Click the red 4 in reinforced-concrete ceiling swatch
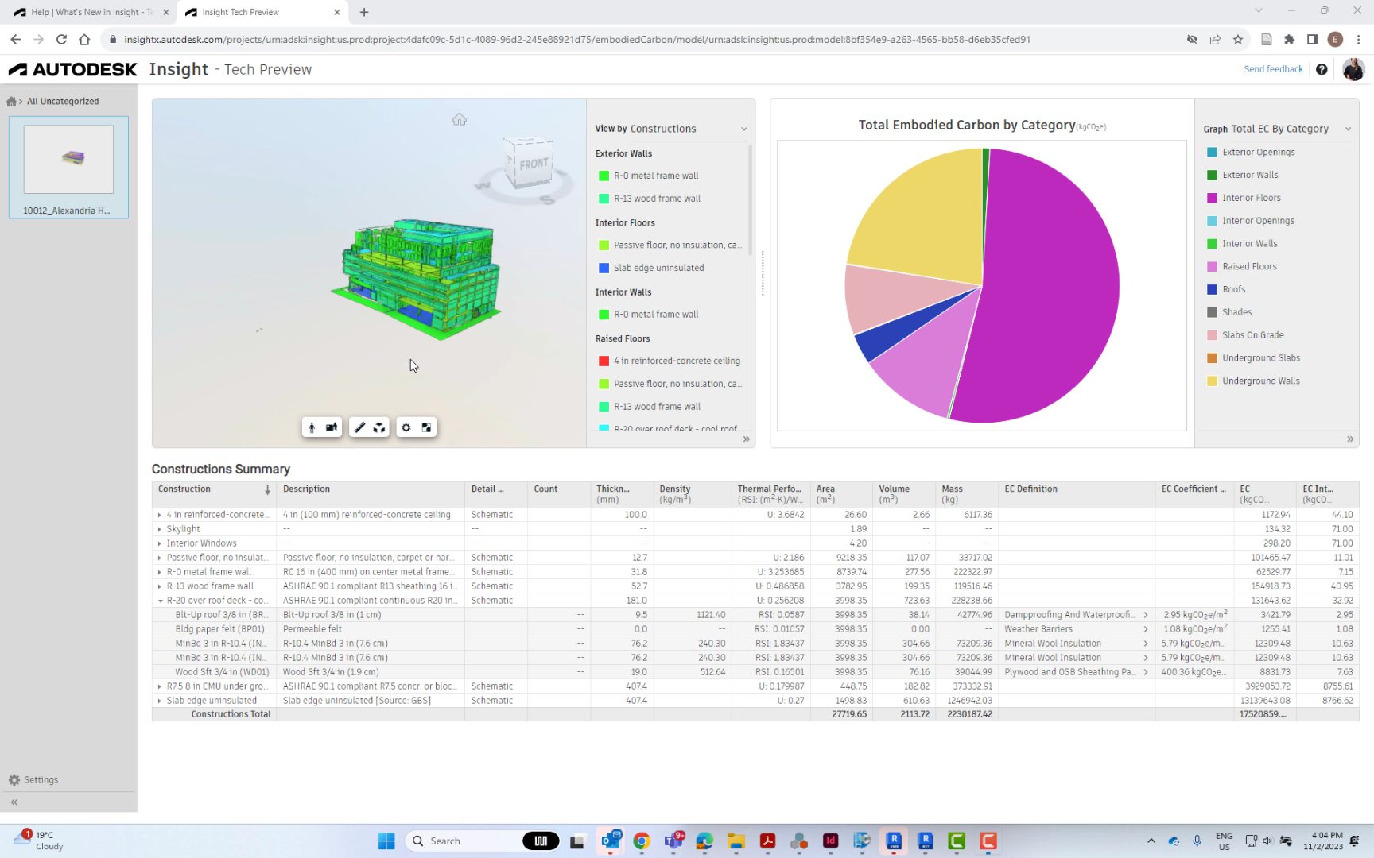Image resolution: width=1374 pixels, height=858 pixels. (x=604, y=361)
